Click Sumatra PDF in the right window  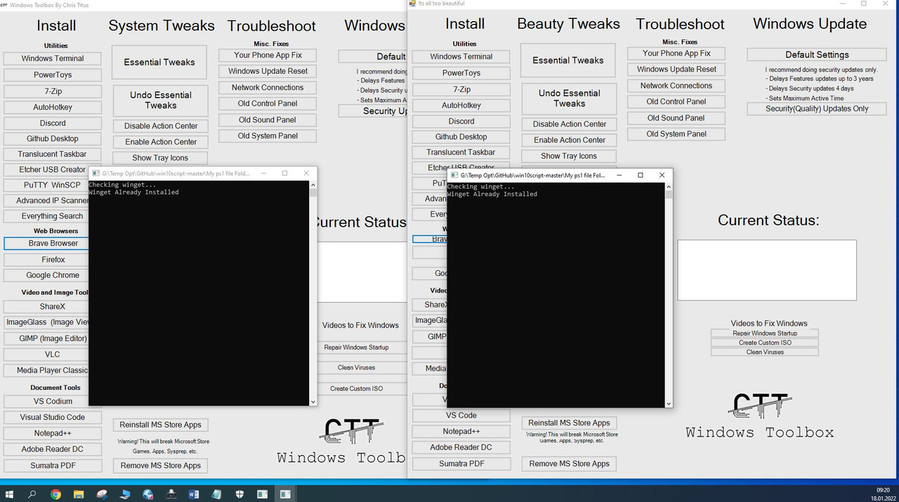(x=461, y=463)
